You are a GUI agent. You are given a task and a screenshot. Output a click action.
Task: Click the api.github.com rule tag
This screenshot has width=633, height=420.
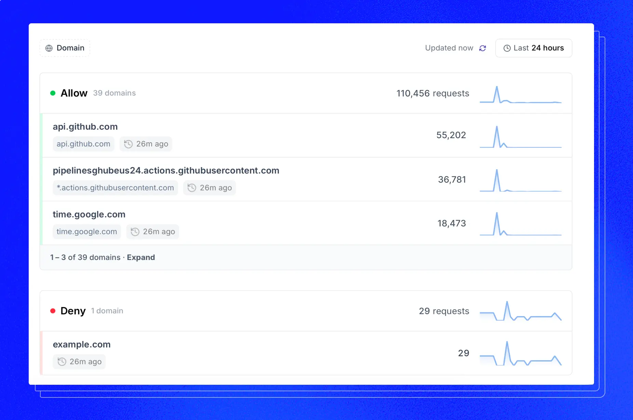pos(83,144)
